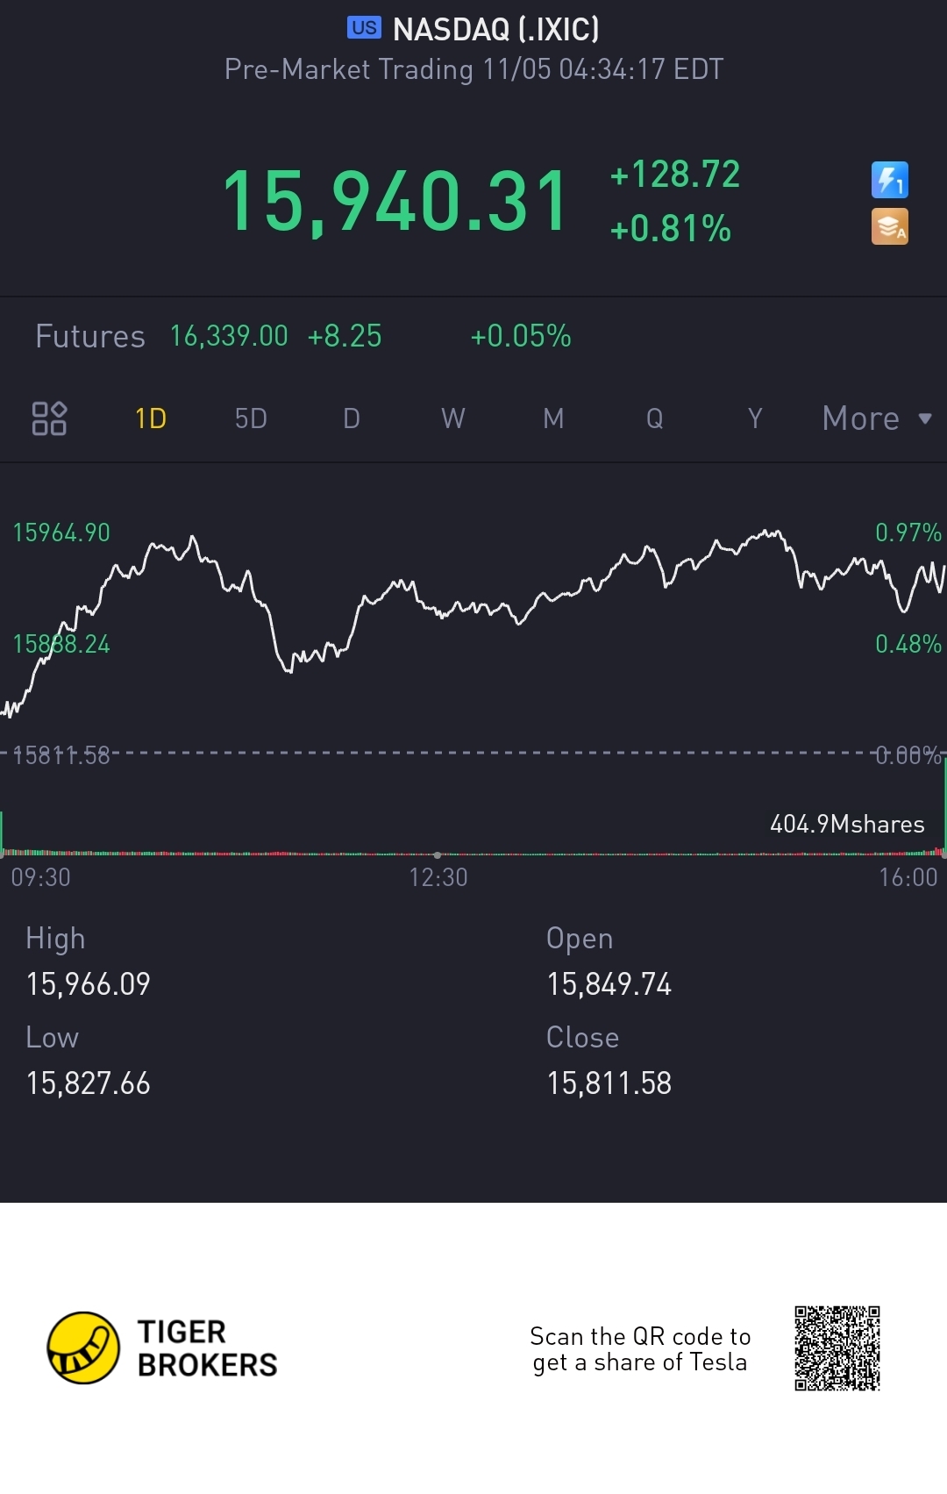Tap the 404.9Mshares volume label
This screenshot has width=947, height=1494.
pos(847,824)
